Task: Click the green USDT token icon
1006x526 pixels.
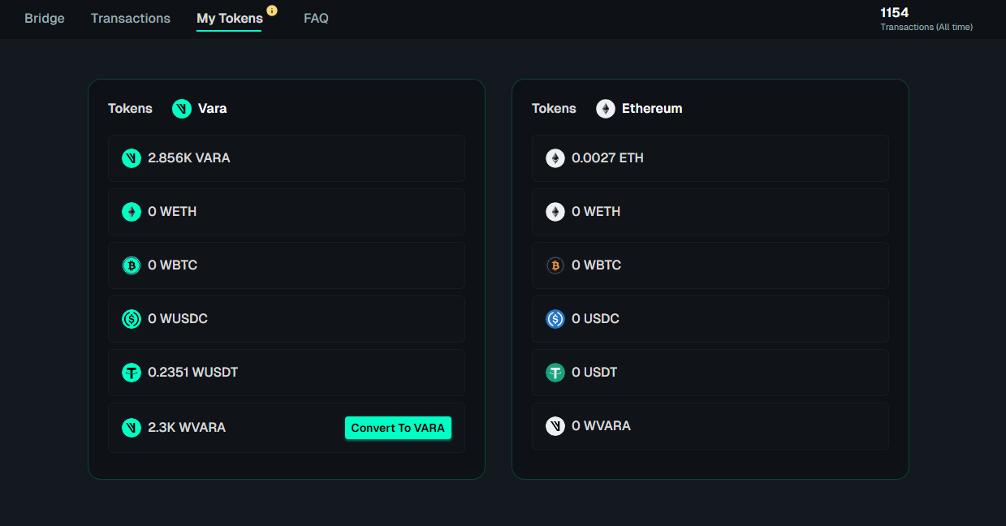Action: [555, 373]
